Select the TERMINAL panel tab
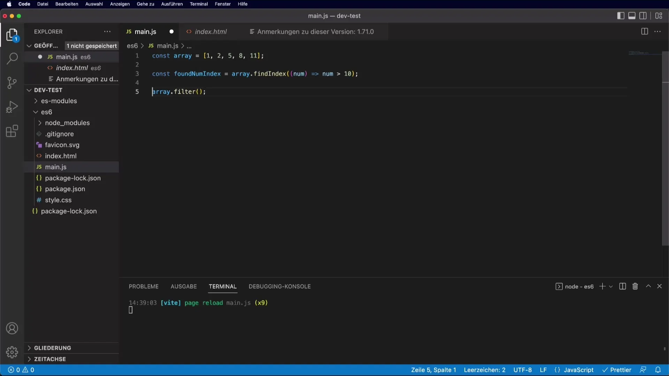Screen dimensions: 669x376 click(x=223, y=287)
